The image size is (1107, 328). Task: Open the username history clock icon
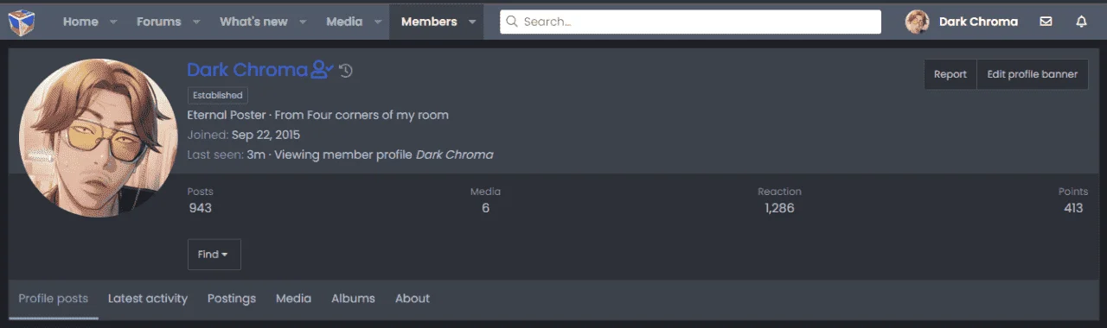tap(346, 71)
